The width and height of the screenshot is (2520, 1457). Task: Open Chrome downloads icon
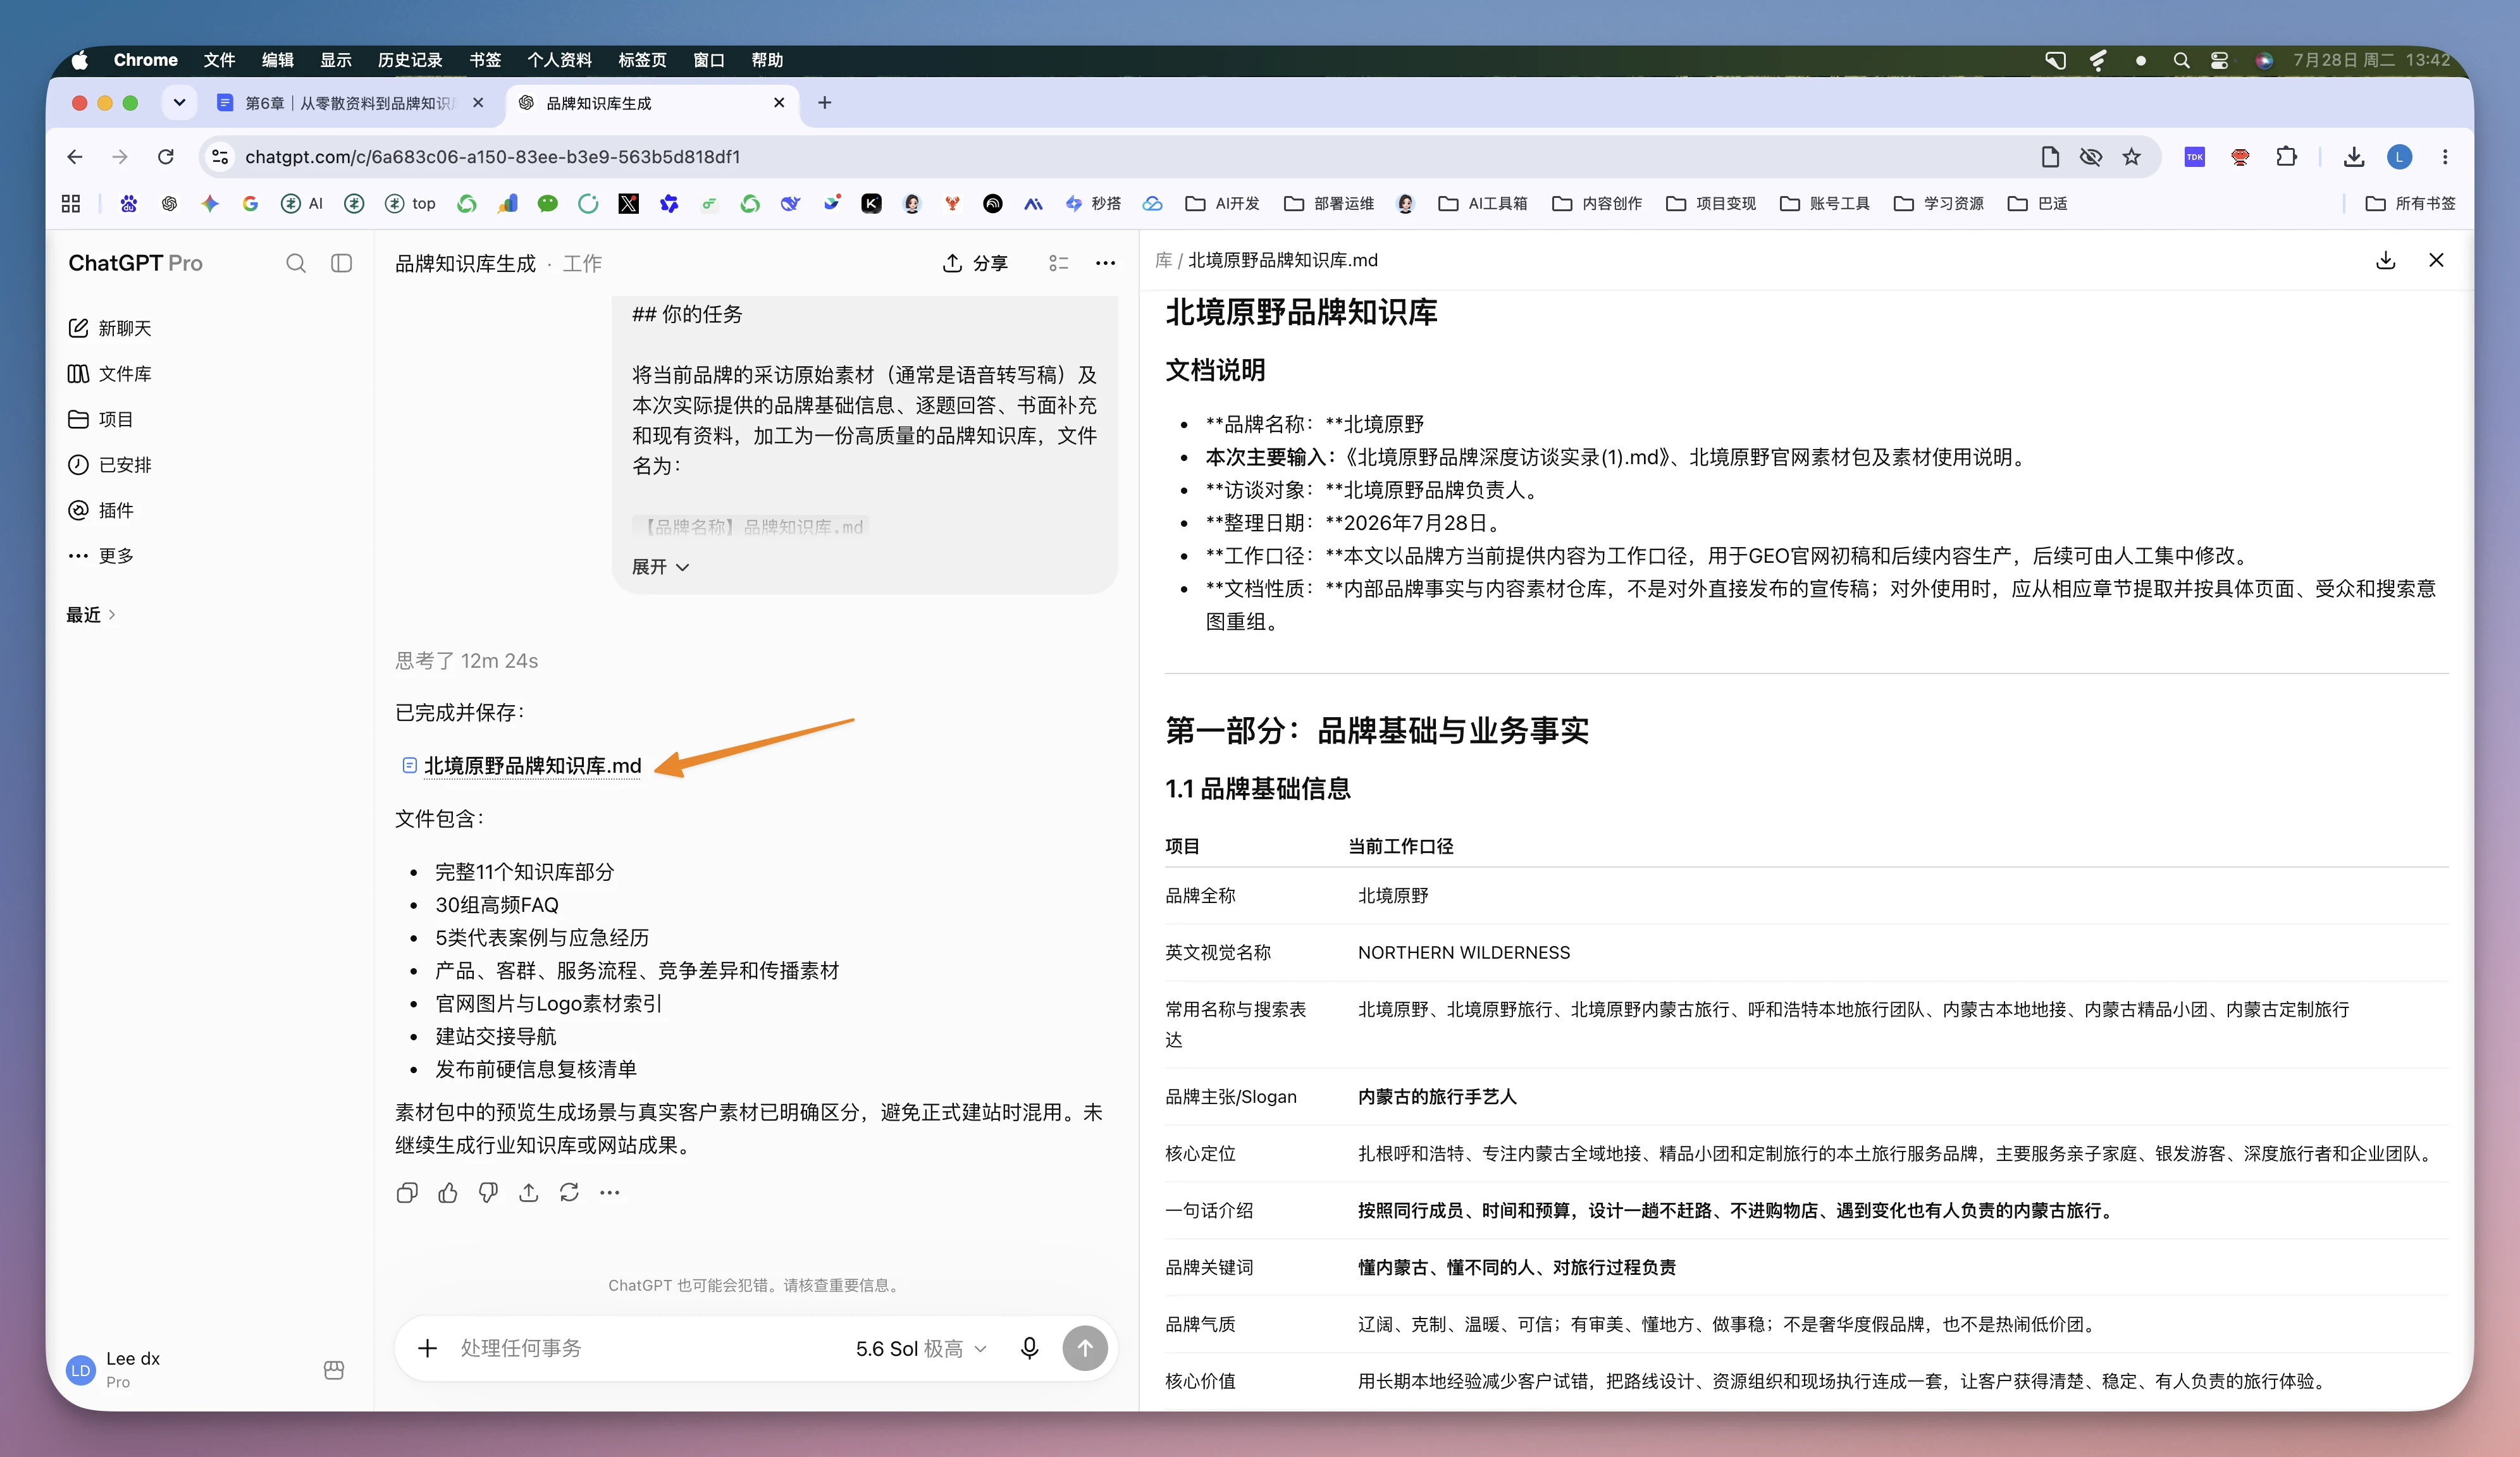pos(2354,156)
